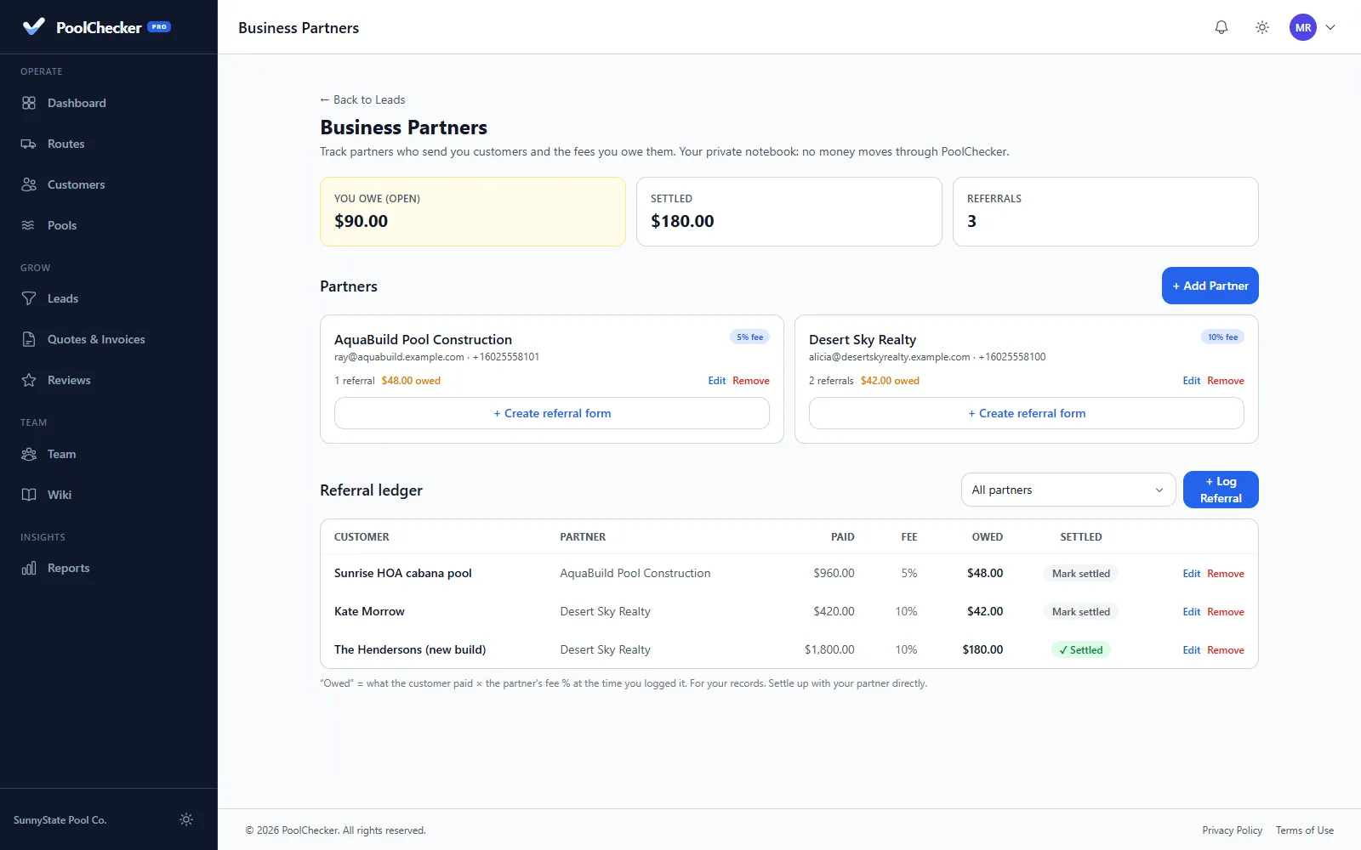
Task: Click the Quotes & Invoices document icon
Action: pyautogui.click(x=29, y=339)
